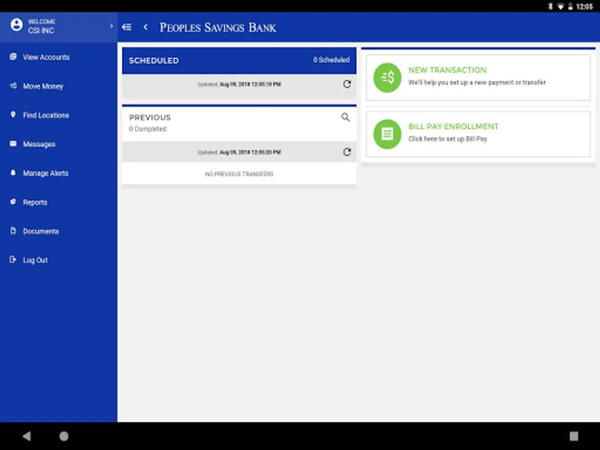Click the Manage Alerts bell icon

tap(13, 173)
